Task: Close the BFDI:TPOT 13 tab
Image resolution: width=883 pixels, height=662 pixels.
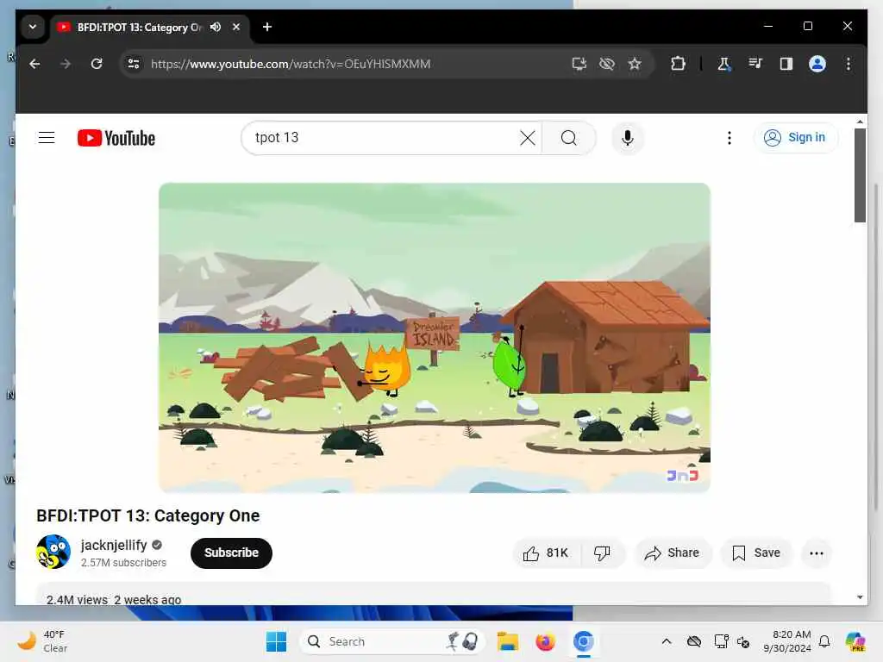Action: [236, 27]
